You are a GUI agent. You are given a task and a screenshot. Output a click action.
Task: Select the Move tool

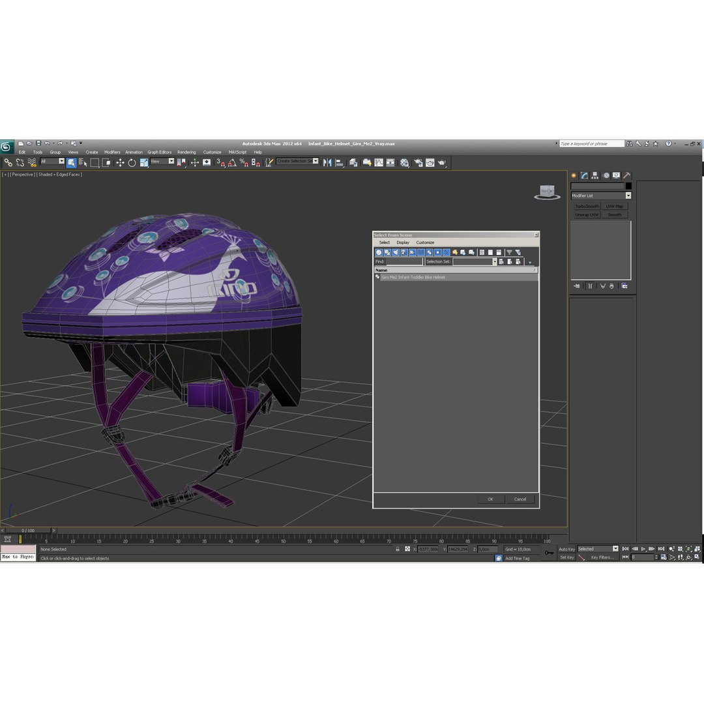(120, 162)
